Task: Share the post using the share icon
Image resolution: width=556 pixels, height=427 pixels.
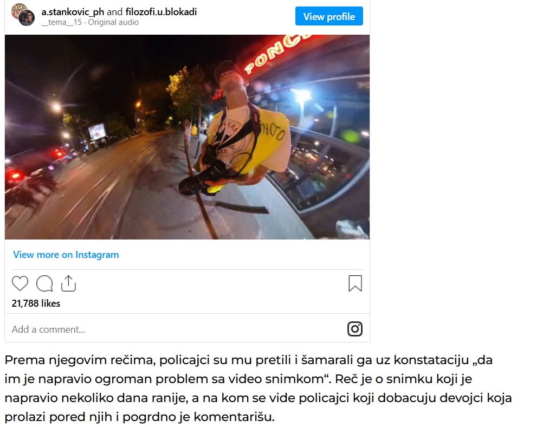Action: [68, 283]
